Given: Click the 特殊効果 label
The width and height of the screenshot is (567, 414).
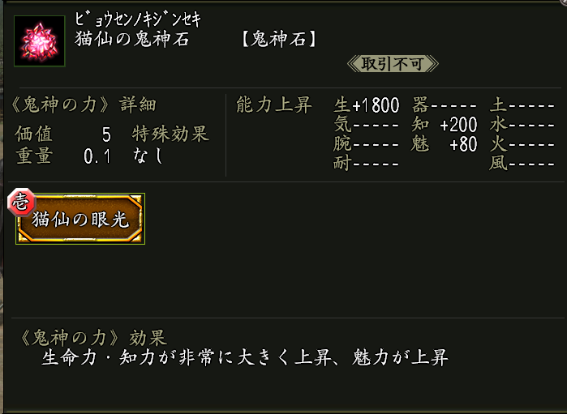Looking at the screenshot, I should coord(170,134).
